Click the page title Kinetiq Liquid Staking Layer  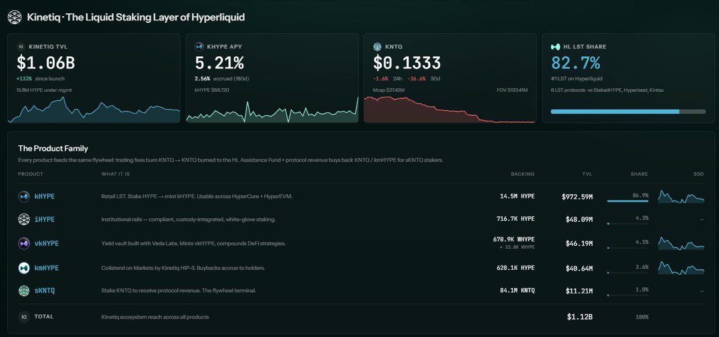click(136, 17)
